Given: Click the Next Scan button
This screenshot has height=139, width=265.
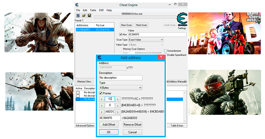Looking at the screenshot, I should (x=142, y=25).
